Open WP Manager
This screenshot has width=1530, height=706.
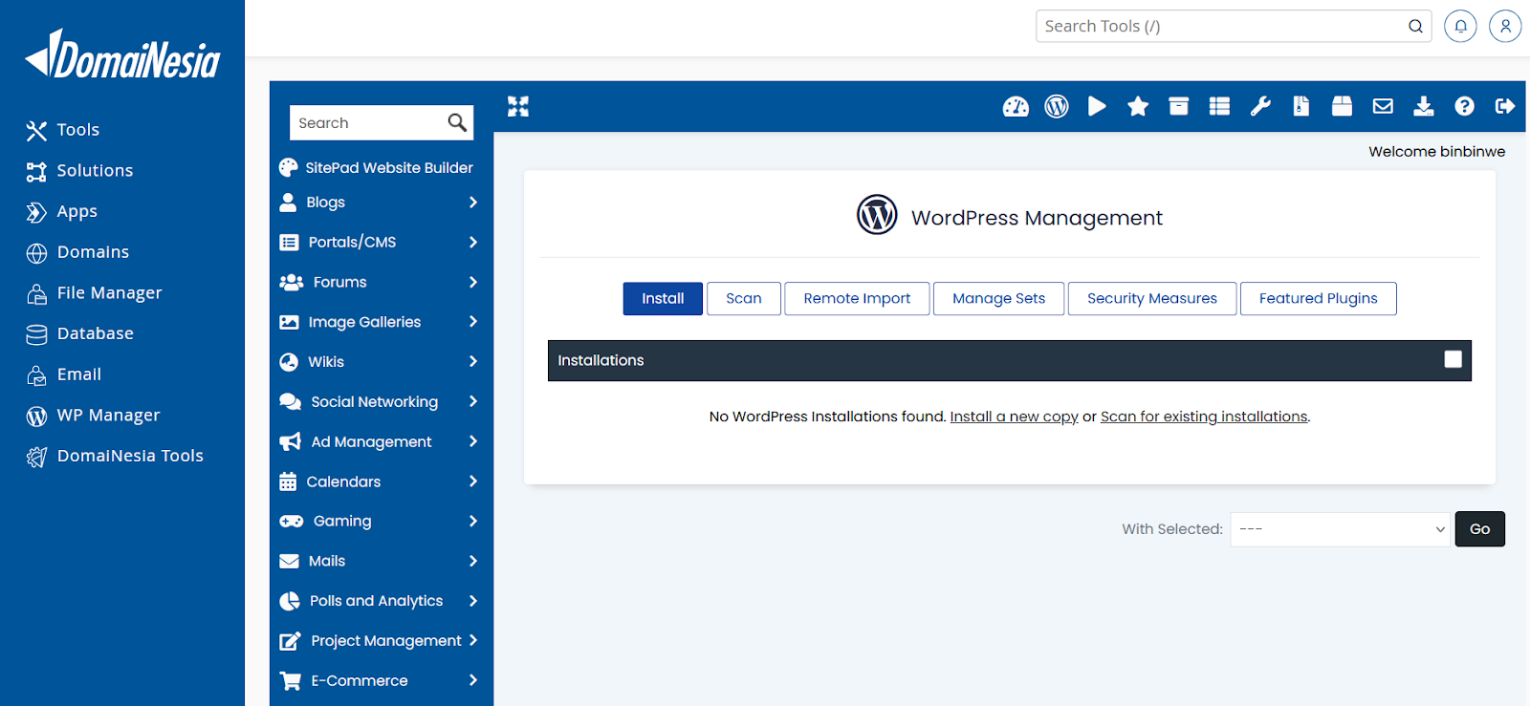point(93,416)
